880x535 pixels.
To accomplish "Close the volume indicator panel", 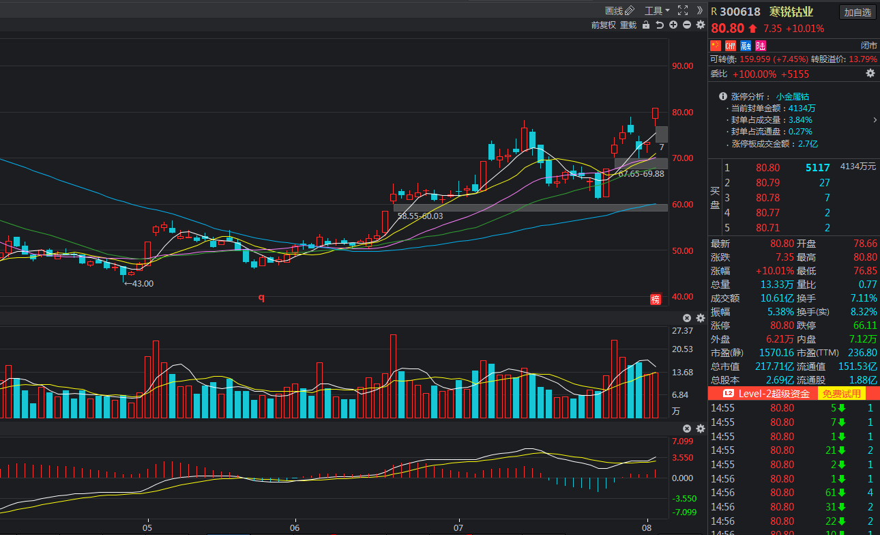I will pos(687,318).
